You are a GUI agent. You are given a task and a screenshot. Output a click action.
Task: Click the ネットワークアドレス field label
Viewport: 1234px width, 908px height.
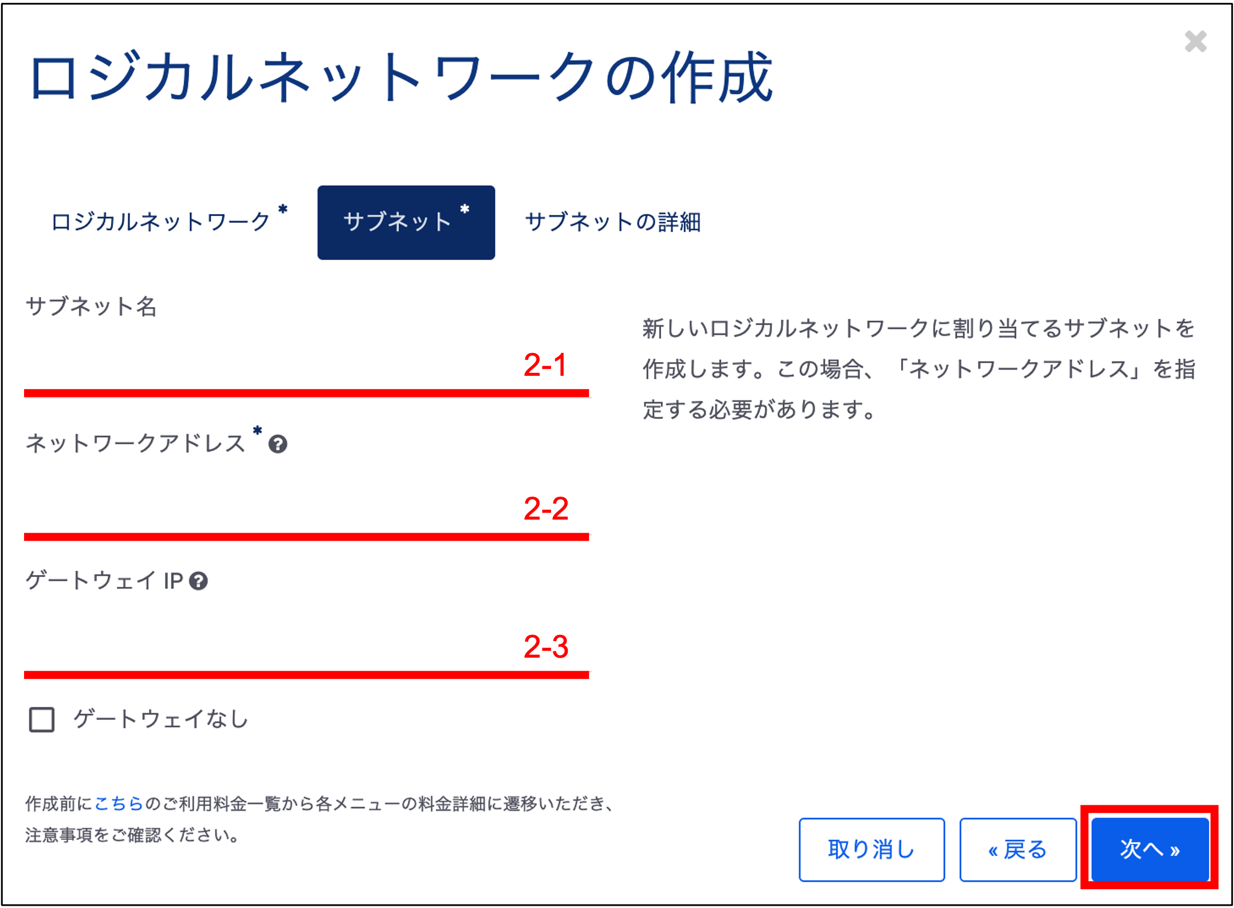(x=135, y=444)
